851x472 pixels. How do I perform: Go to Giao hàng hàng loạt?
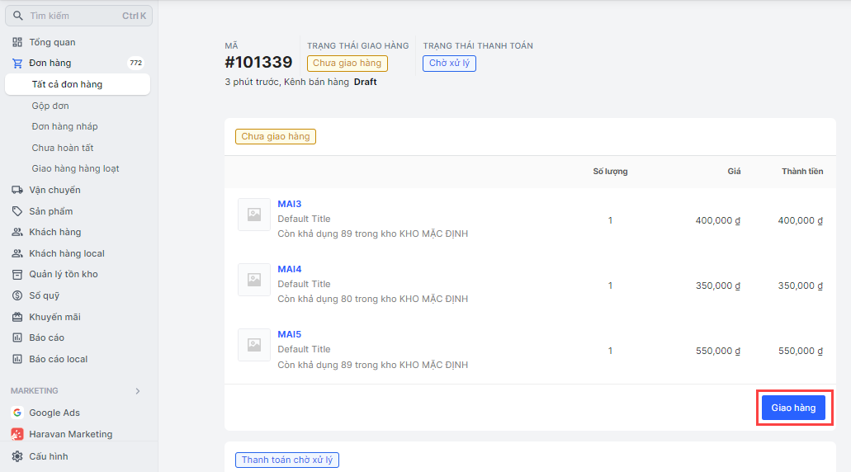(x=75, y=168)
